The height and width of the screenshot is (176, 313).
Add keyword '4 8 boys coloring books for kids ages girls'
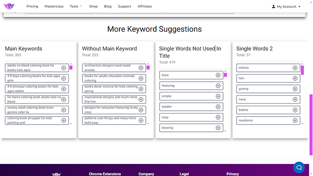point(63,78)
